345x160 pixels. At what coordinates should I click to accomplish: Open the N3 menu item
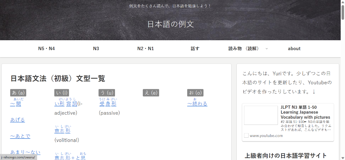(x=96, y=49)
